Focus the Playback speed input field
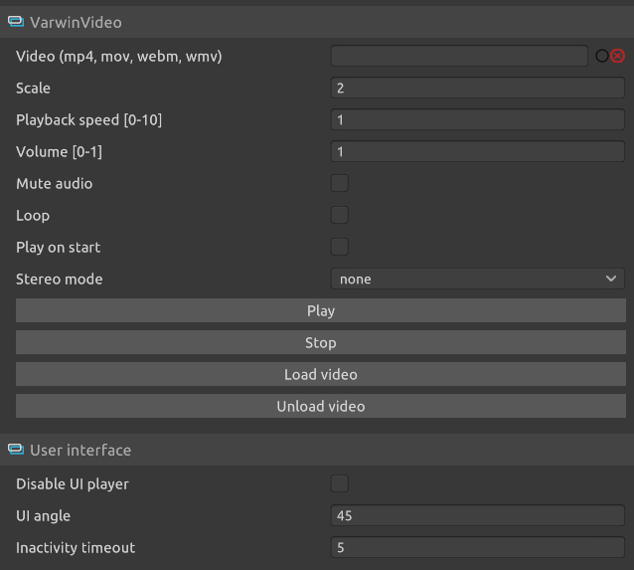 point(477,120)
